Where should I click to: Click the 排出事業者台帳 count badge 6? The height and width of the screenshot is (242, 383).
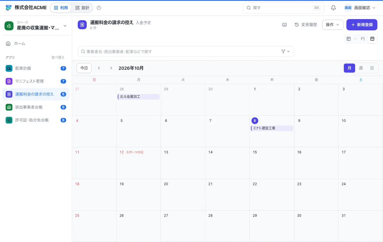(63, 107)
